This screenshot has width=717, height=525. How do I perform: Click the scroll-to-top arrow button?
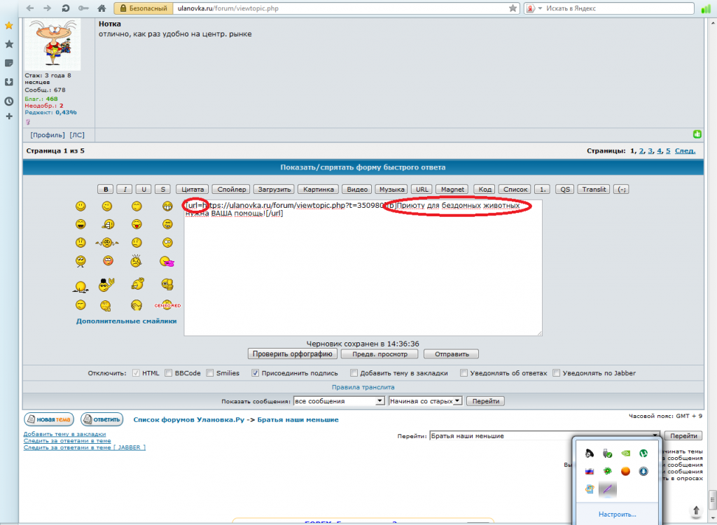click(696, 510)
